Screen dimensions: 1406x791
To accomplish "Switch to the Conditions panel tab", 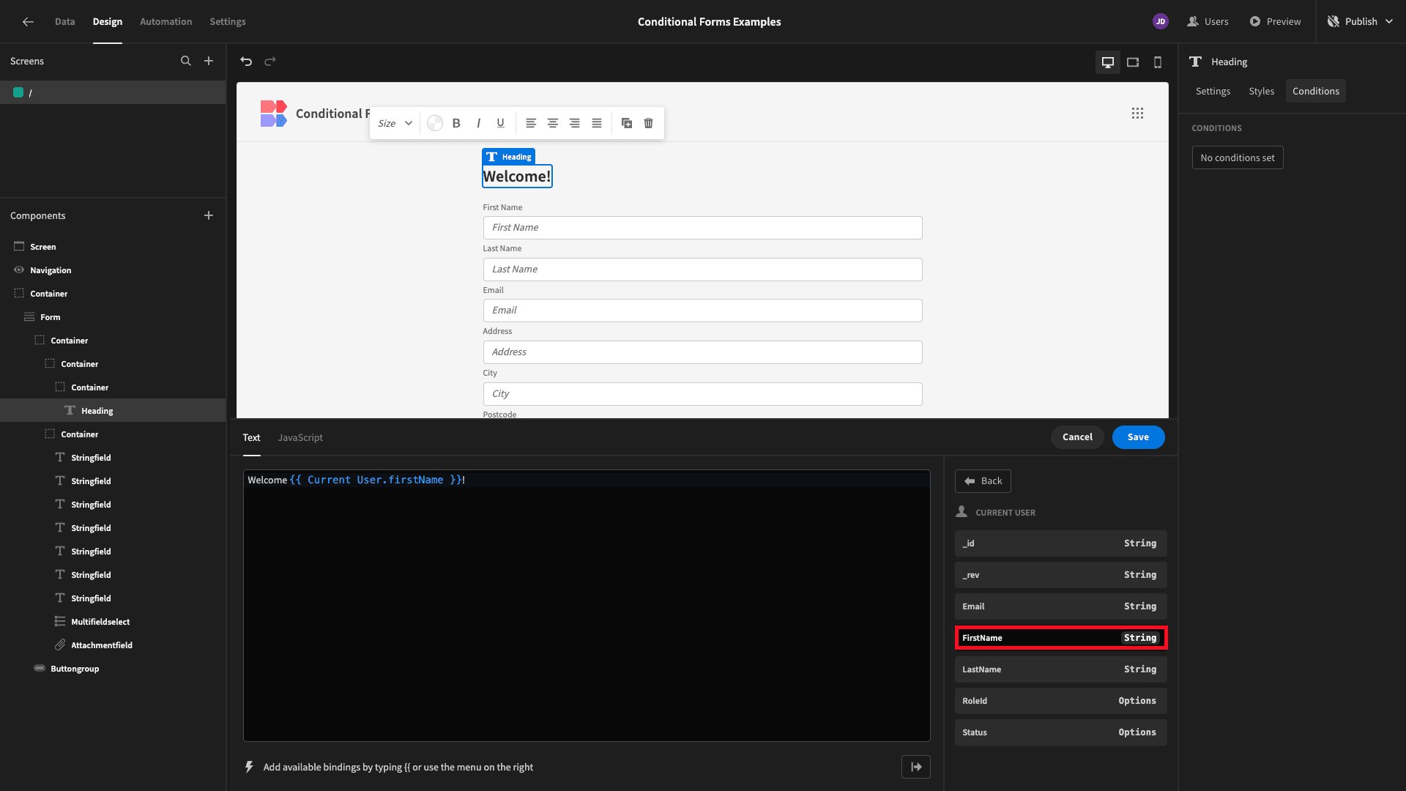I will click(x=1315, y=91).
